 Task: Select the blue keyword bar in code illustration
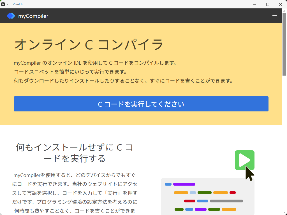(168, 184)
